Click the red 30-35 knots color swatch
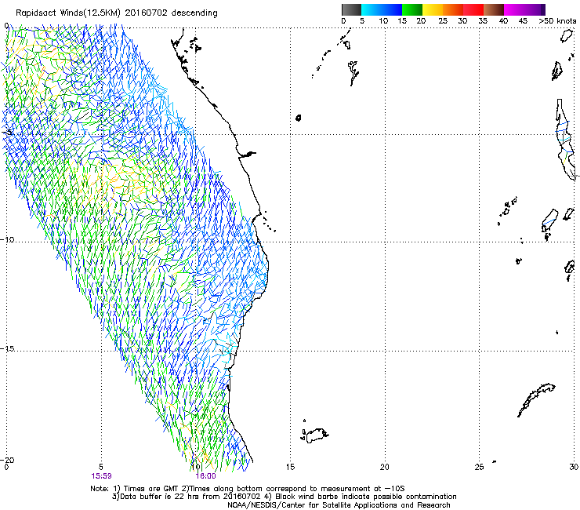Viewport: 580px width, 510px height. tap(473, 9)
